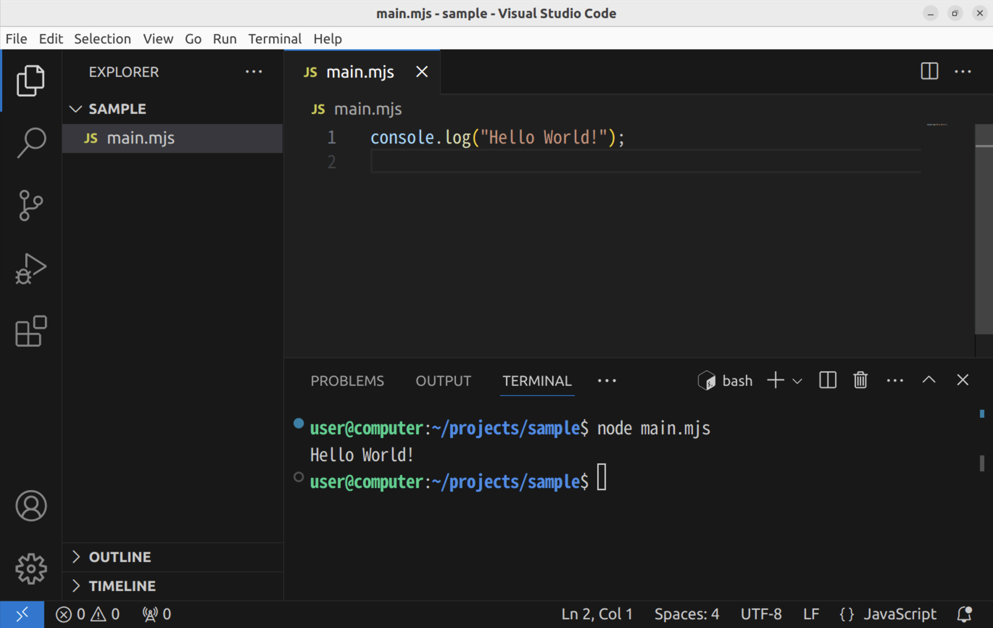Click the Accounts icon
993x628 pixels.
[31, 505]
